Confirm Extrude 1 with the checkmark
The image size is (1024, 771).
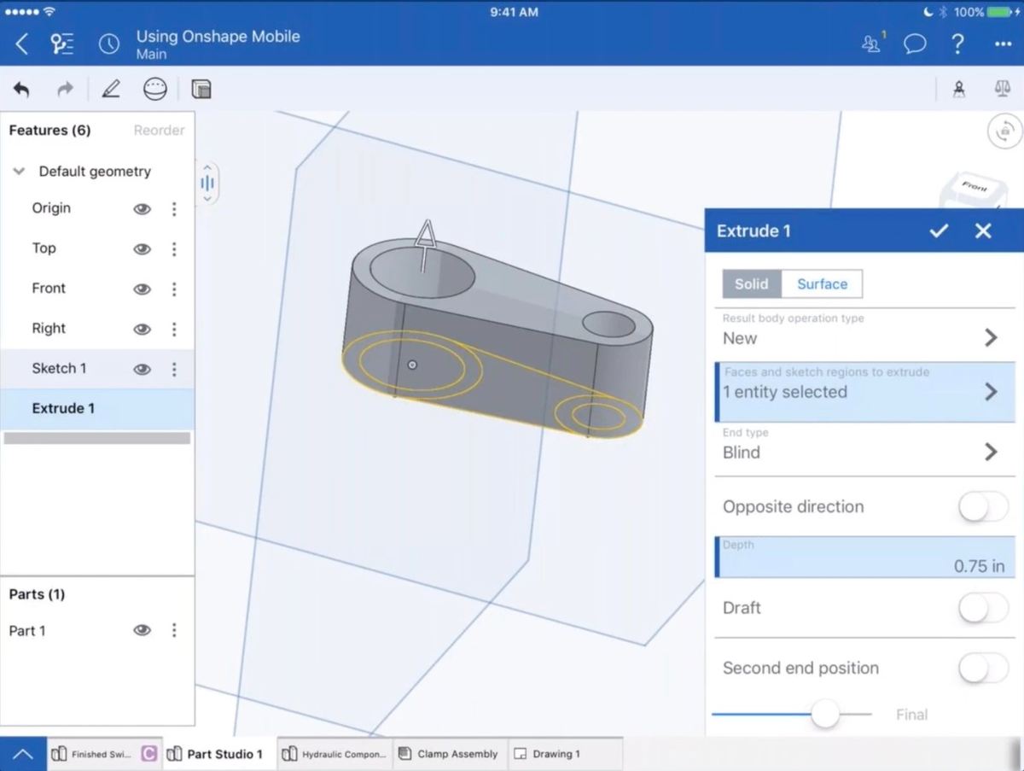[x=940, y=231]
